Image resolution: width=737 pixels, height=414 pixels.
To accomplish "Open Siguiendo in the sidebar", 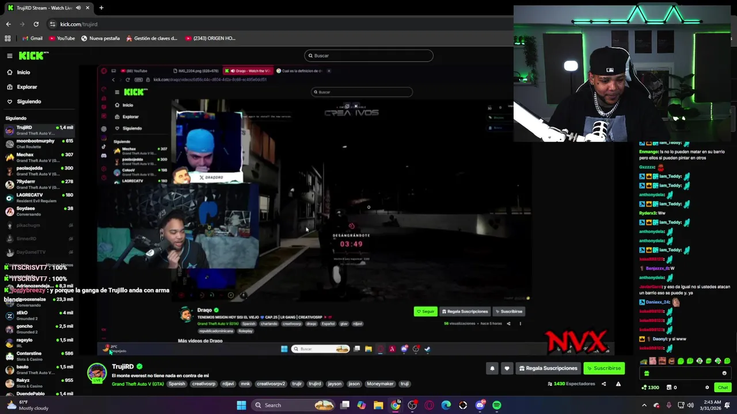I will [29, 102].
